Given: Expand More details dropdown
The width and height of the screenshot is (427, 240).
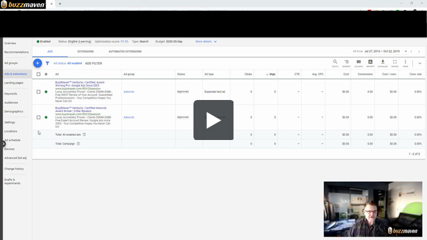Looking at the screenshot, I should click(x=206, y=41).
